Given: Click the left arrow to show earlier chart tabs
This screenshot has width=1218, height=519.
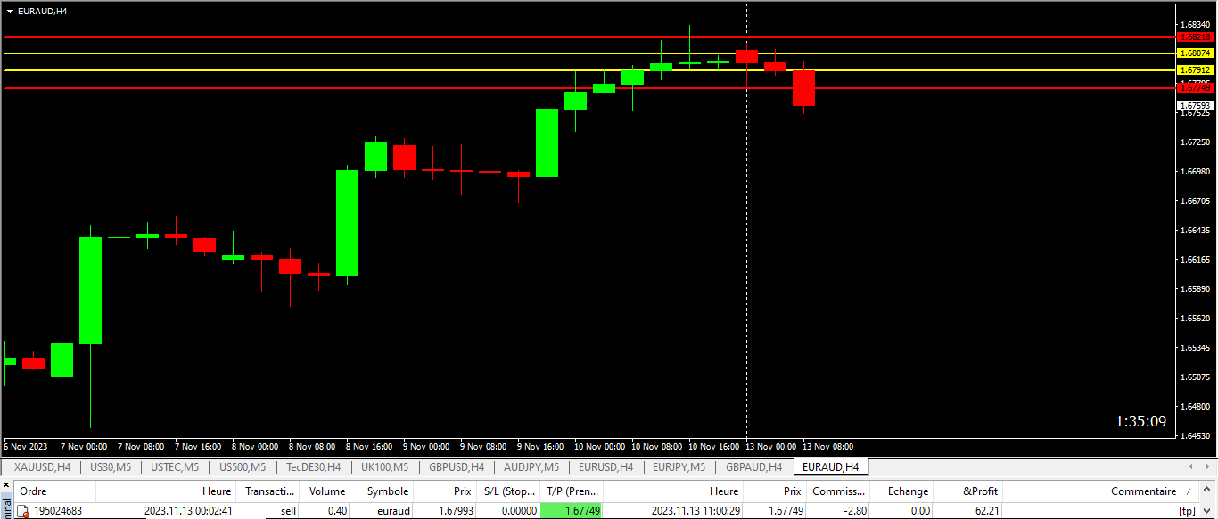Looking at the screenshot, I should pos(1191,466).
